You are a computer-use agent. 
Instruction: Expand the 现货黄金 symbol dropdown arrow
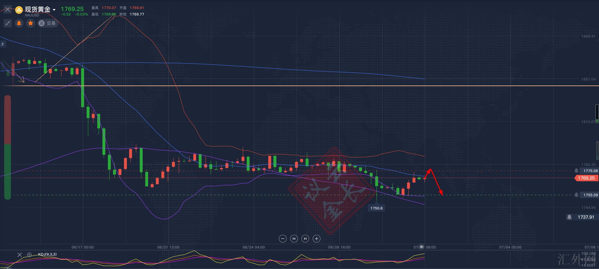click(54, 10)
